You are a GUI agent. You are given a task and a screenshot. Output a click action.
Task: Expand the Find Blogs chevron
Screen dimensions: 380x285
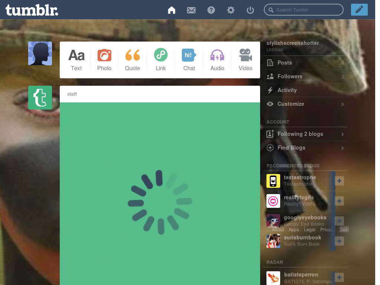tap(343, 148)
